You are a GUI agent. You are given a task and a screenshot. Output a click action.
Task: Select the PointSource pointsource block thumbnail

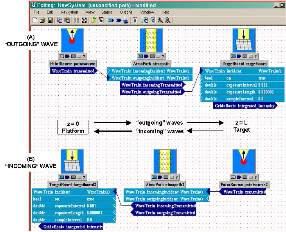72,40
